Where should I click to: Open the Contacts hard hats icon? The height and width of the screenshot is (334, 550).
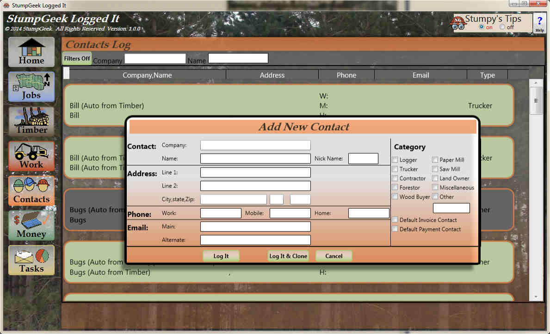click(x=31, y=191)
